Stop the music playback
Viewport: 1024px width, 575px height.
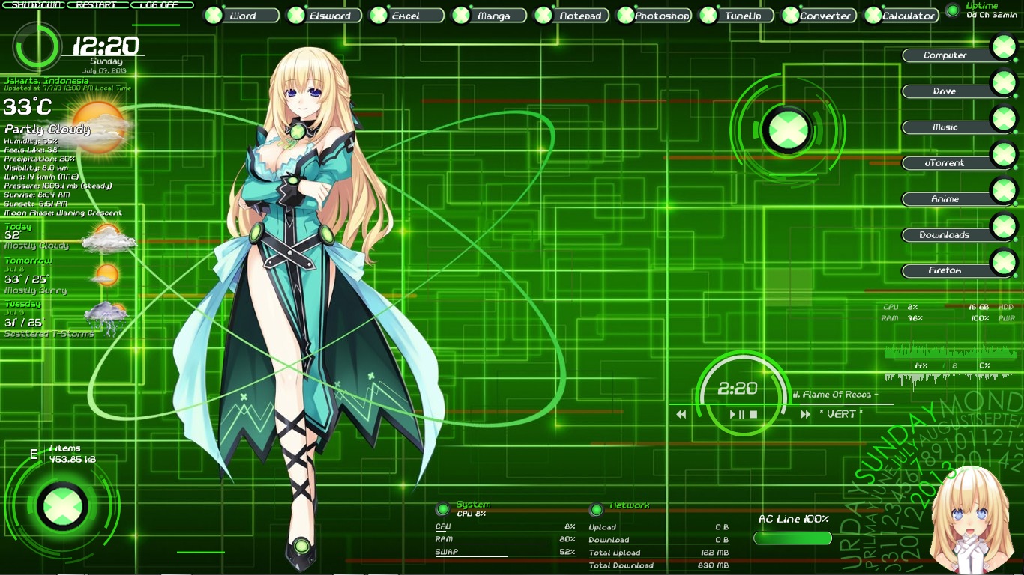point(754,414)
